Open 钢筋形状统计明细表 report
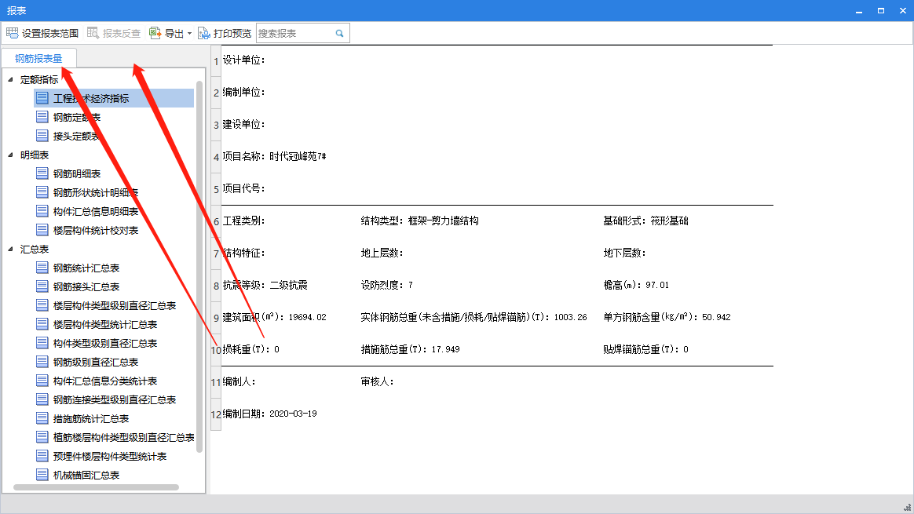 pyautogui.click(x=96, y=192)
